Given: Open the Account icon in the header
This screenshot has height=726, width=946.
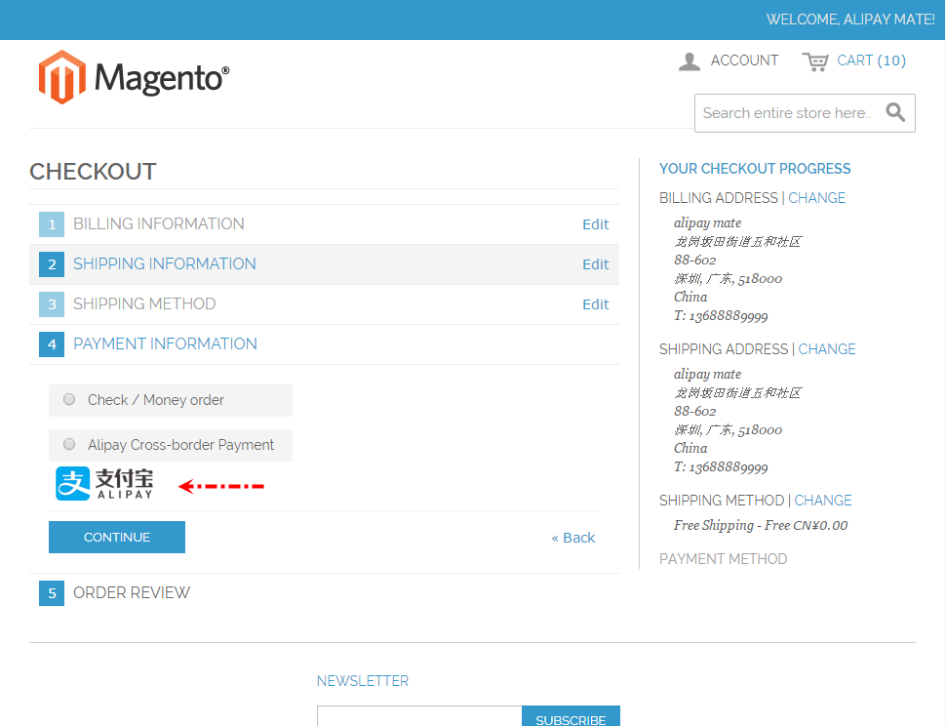Looking at the screenshot, I should (x=690, y=60).
